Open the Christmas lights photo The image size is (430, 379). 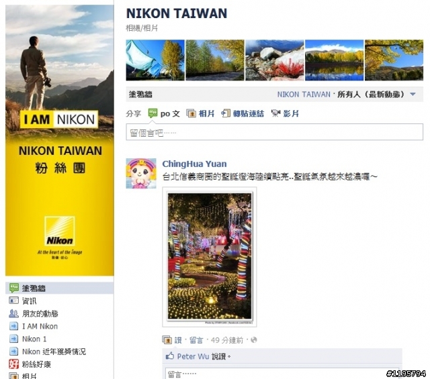[x=210, y=257]
